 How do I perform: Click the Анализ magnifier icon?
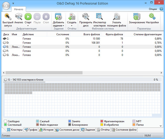[19, 17]
